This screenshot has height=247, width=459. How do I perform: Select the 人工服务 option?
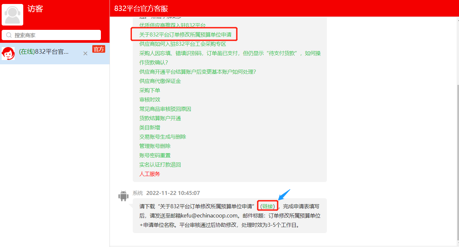pyautogui.click(x=150, y=174)
